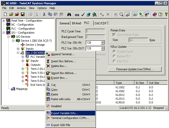This screenshot has height=128, width=169.
Task: Click the Open folder toolbar icon
Action: [11, 14]
